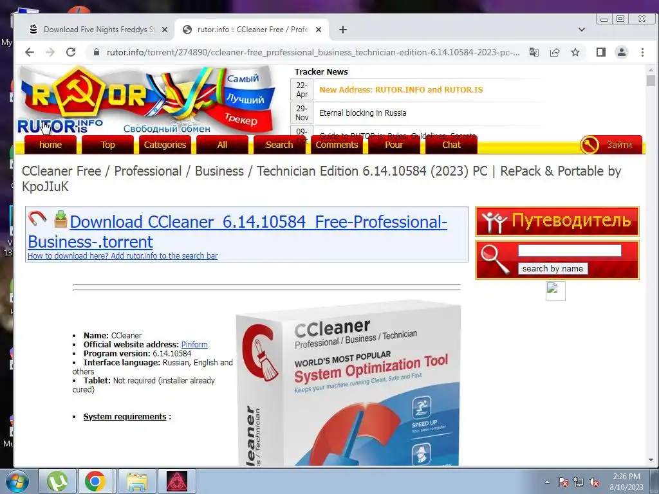Switch to Download Five Nights Freddys tab
The width and height of the screenshot is (659, 494).
(98, 30)
